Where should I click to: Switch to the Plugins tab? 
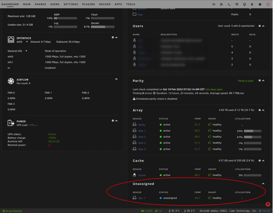click(x=89, y=4)
